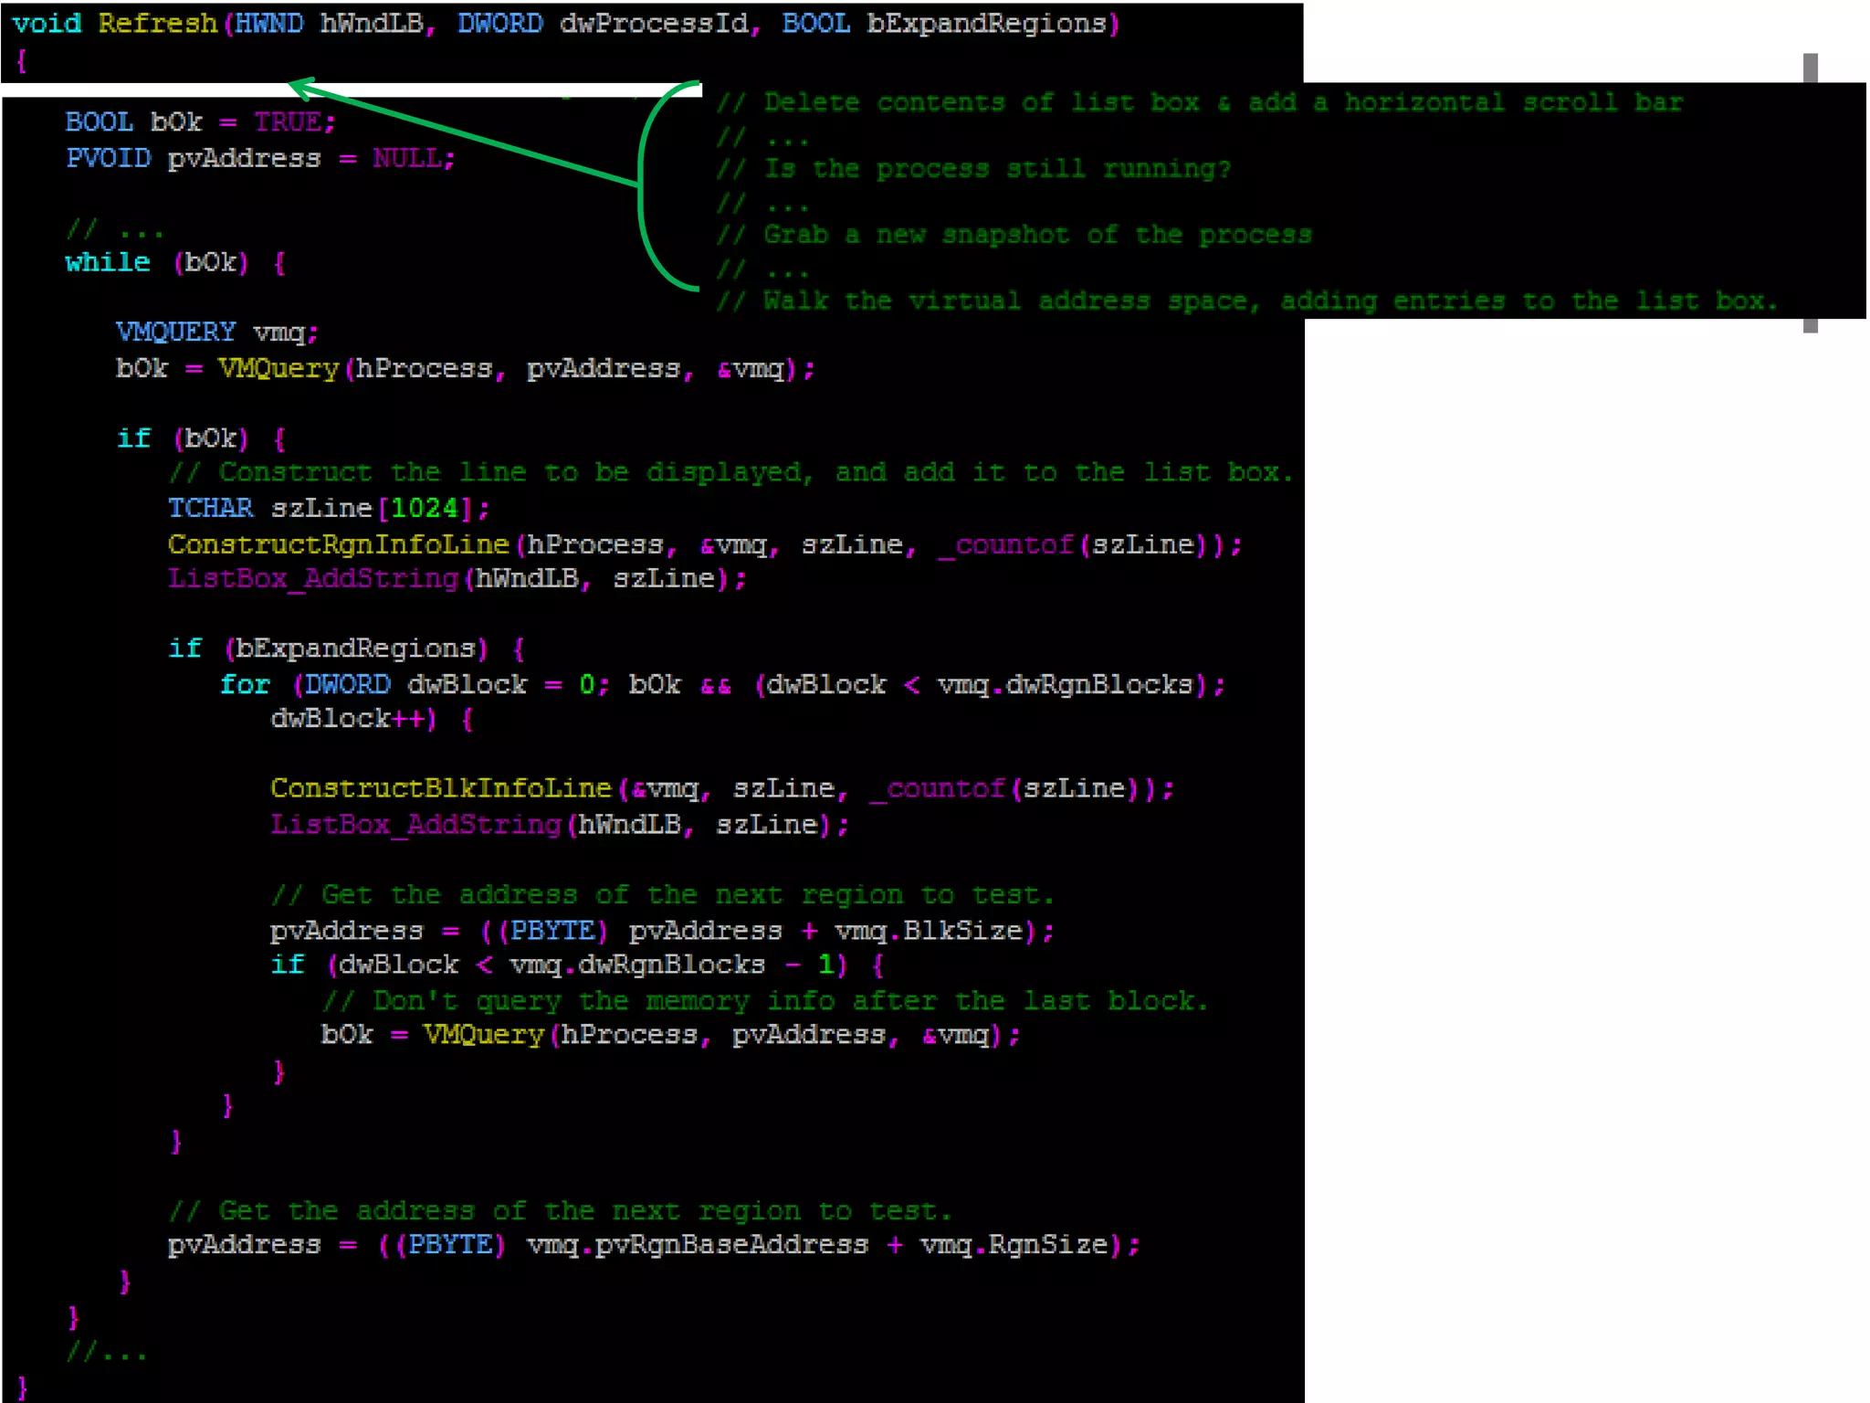
Task: Select the TRUE constant
Action: pyautogui.click(x=288, y=122)
